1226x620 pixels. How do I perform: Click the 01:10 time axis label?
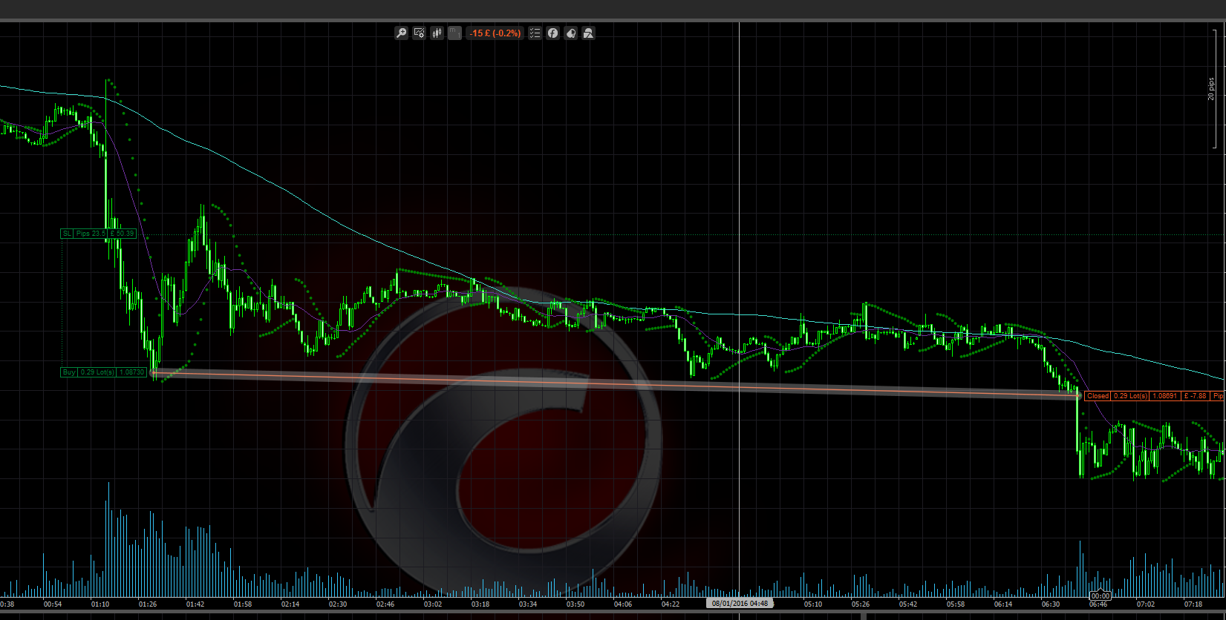pos(100,604)
